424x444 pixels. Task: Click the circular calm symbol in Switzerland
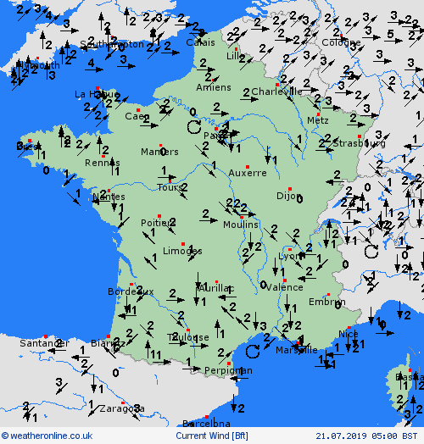point(371,251)
